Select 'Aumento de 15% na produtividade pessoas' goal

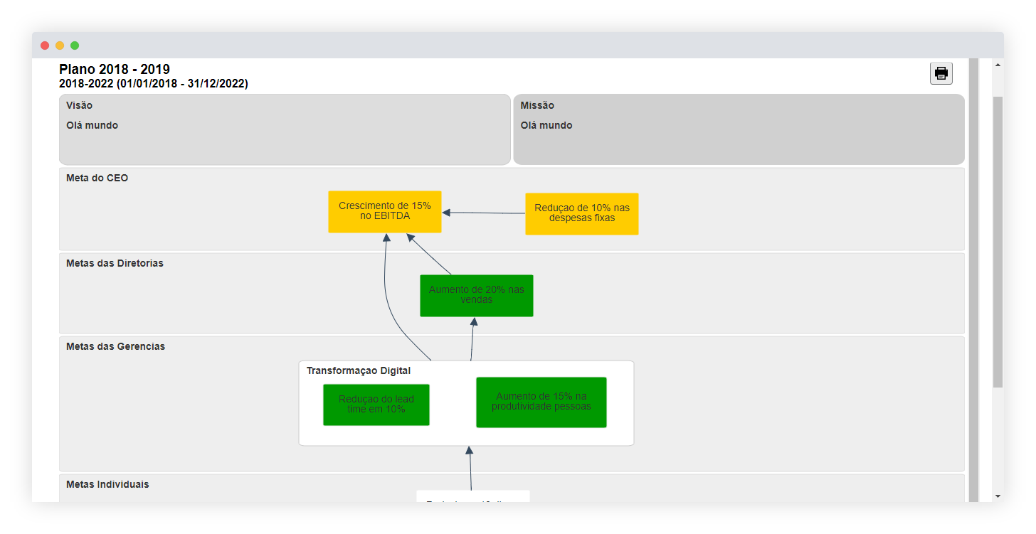[x=541, y=402]
